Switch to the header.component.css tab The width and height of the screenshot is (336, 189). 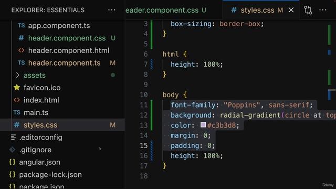pos(166,10)
